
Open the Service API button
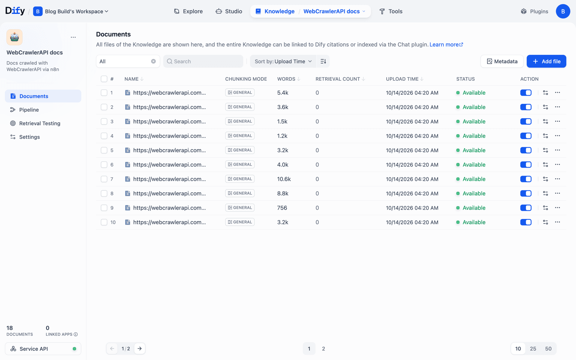coord(43,349)
